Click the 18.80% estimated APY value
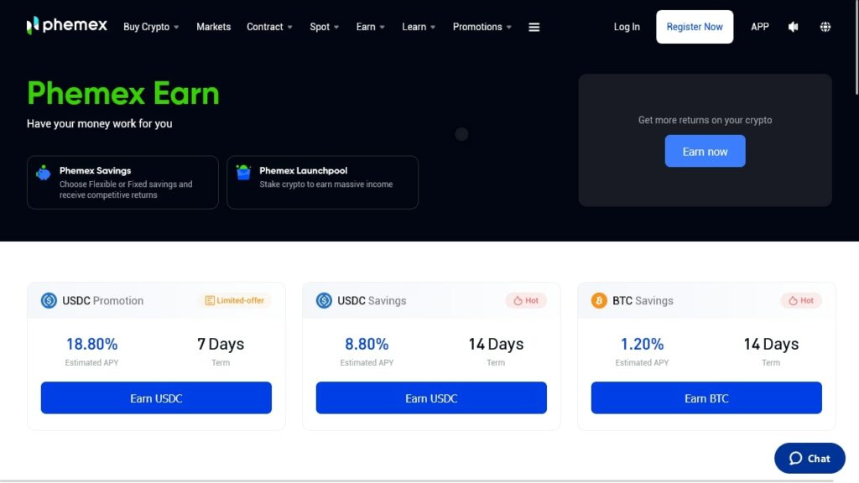This screenshot has height=483, width=859. coord(92,344)
